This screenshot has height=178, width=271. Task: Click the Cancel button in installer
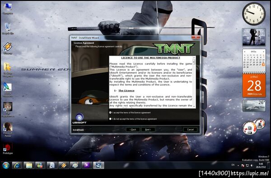[190, 129]
